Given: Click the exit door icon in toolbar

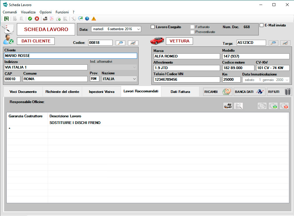Looking at the screenshot, I should tap(6, 19).
